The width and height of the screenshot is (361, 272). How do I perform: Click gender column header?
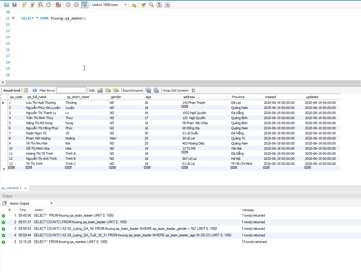pyautogui.click(x=126, y=97)
